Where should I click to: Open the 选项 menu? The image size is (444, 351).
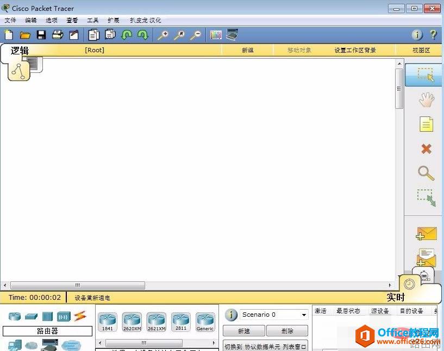click(52, 20)
